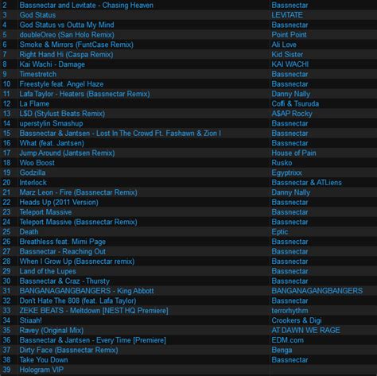Select 'Jump Around (Jantsen Remix)'

[x=67, y=153]
